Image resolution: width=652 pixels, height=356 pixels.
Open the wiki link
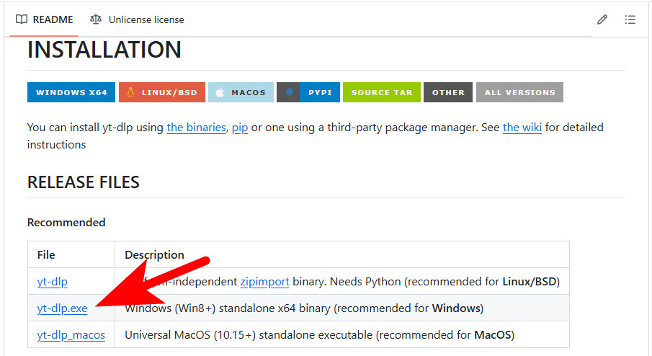[522, 128]
